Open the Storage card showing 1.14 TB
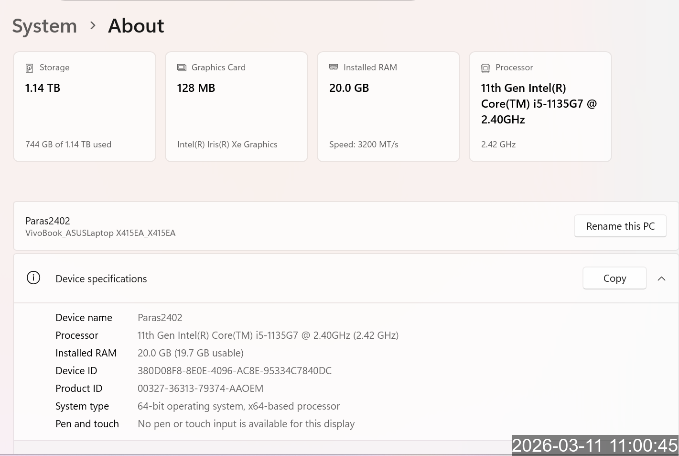The image size is (679, 456). click(x=85, y=107)
